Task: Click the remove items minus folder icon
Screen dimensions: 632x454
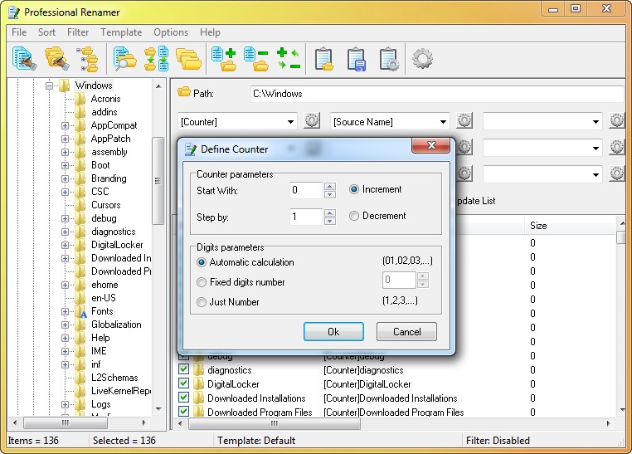Action: tap(256, 59)
